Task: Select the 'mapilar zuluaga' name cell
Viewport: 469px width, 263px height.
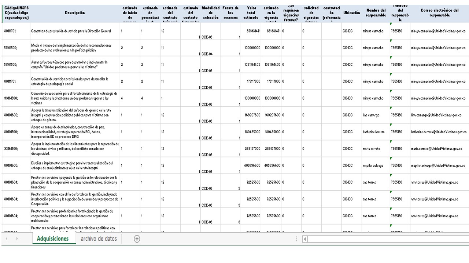Action: coord(376,165)
